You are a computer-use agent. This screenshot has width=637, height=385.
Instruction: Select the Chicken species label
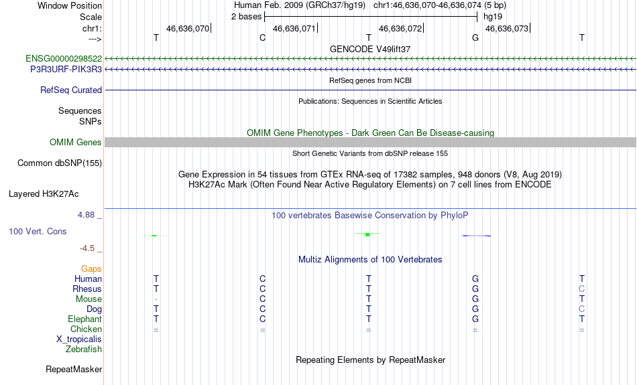86,329
